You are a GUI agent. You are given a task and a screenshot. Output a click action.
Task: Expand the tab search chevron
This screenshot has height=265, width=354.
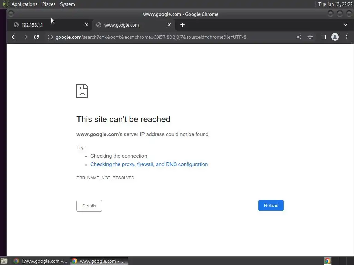coord(346,25)
